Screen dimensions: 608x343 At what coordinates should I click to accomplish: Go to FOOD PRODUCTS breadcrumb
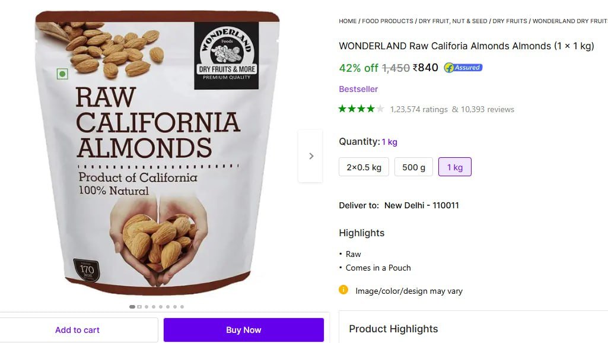[387, 21]
